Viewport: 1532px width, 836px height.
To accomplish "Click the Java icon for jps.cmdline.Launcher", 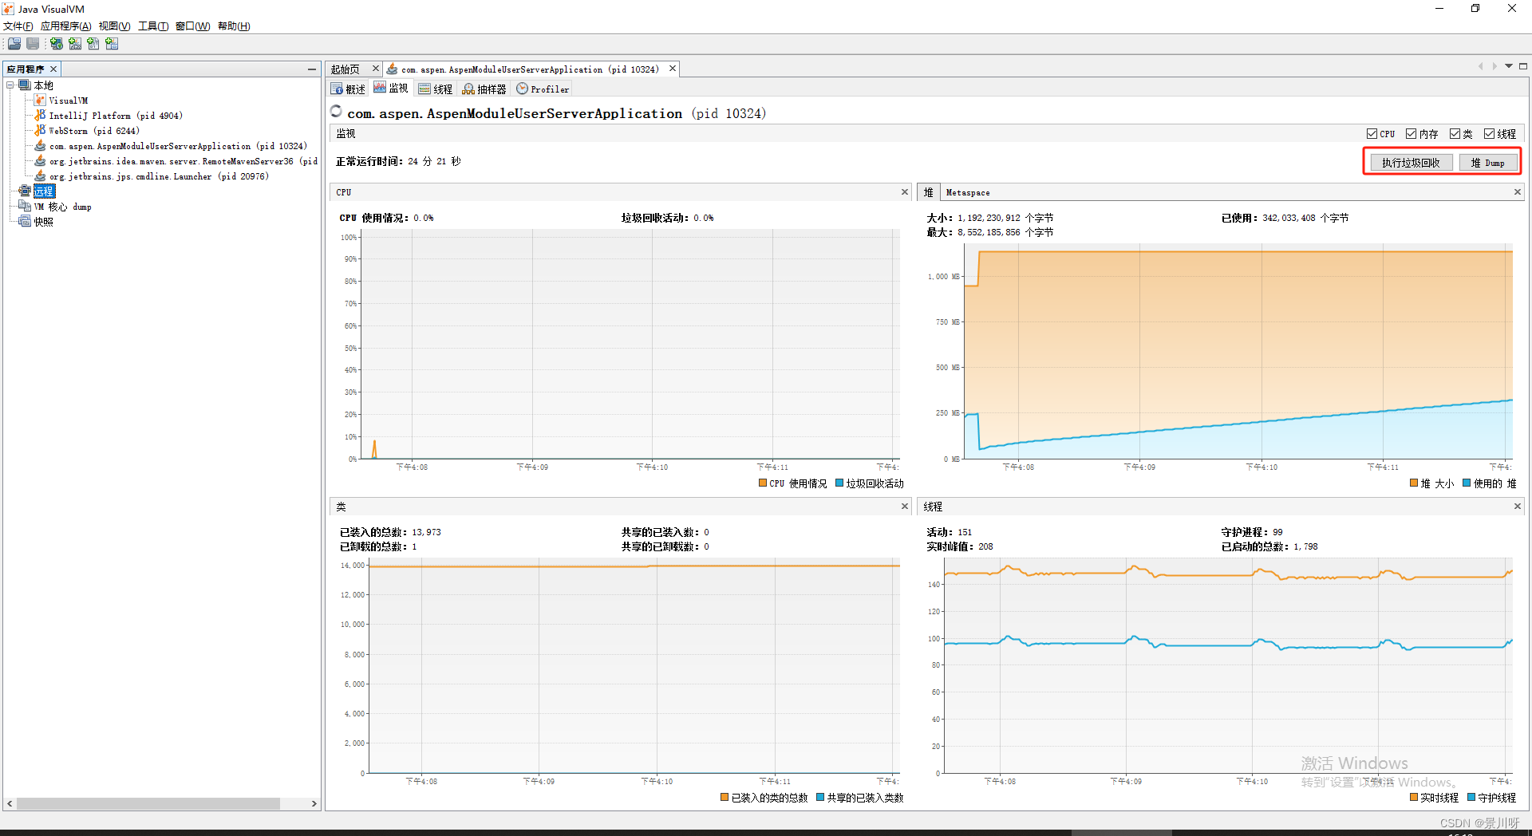I will coord(40,176).
